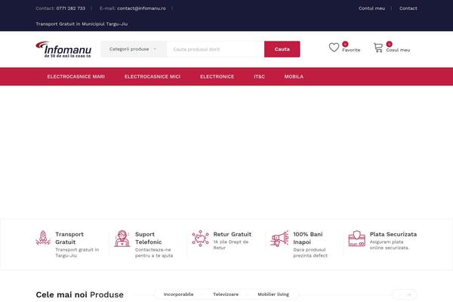453x302 pixels.
Task: Click phone number 0771 282 733
Action: [71, 8]
